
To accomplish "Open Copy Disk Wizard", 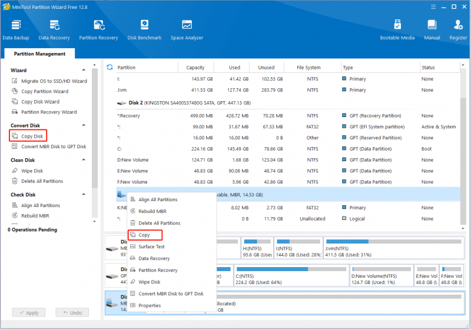I will (x=35, y=102).
